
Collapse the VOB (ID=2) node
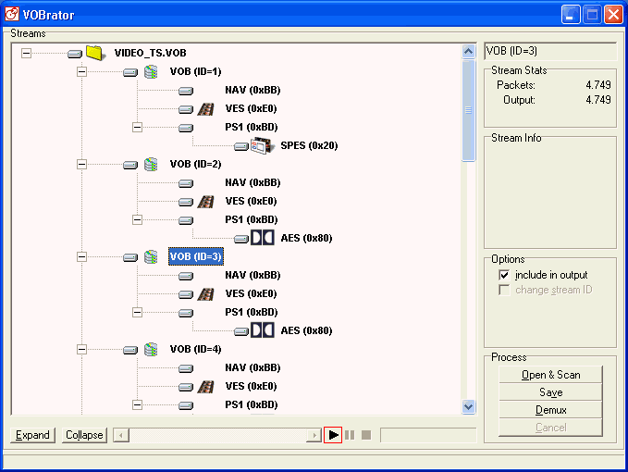click(x=81, y=165)
